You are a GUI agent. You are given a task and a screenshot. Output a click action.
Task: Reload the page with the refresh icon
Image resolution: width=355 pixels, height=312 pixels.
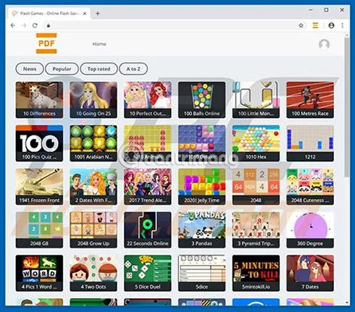(35, 25)
